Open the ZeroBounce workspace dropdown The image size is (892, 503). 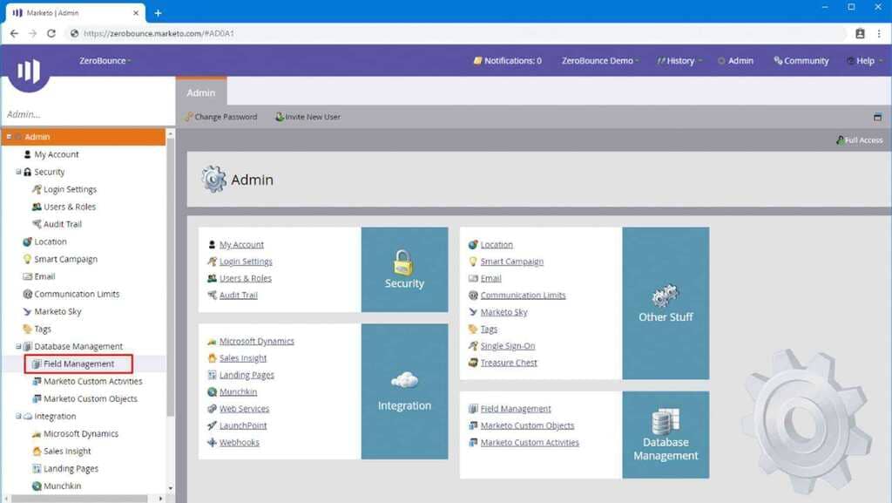coord(105,60)
